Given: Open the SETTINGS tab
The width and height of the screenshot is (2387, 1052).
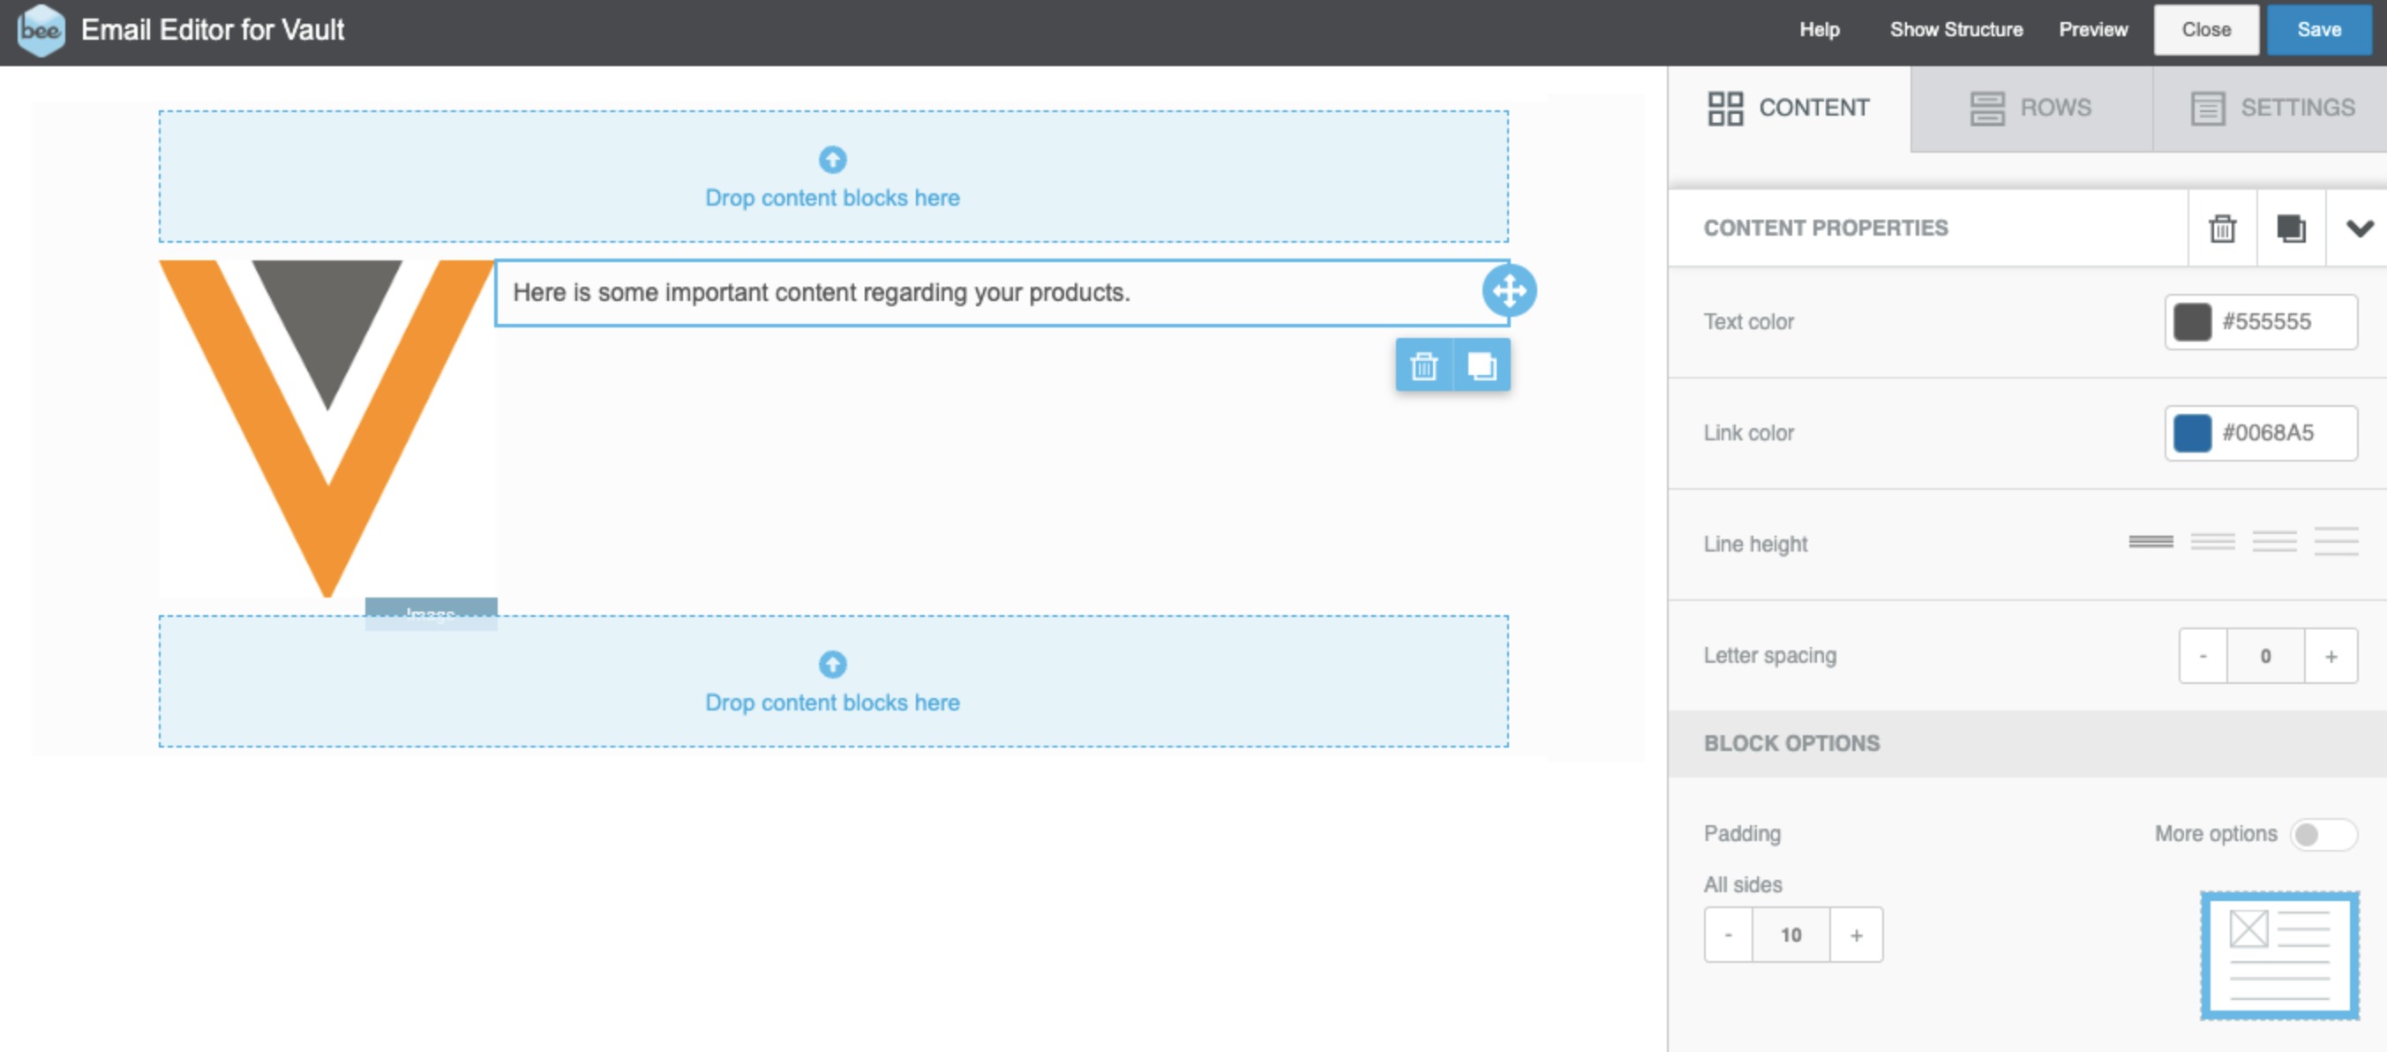Looking at the screenshot, I should (2272, 108).
